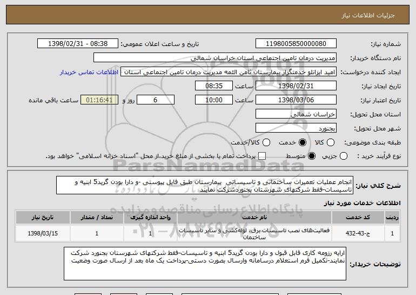
Task: Click the service name cell فعالیت‌های نصب تاسیسات برق
Action: [x=254, y=233]
